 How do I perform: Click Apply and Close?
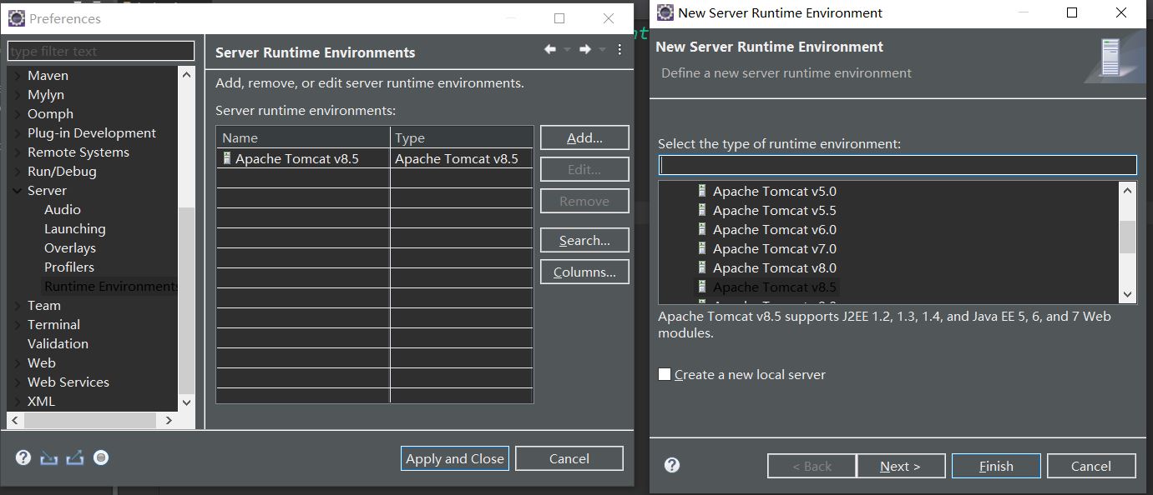click(455, 459)
